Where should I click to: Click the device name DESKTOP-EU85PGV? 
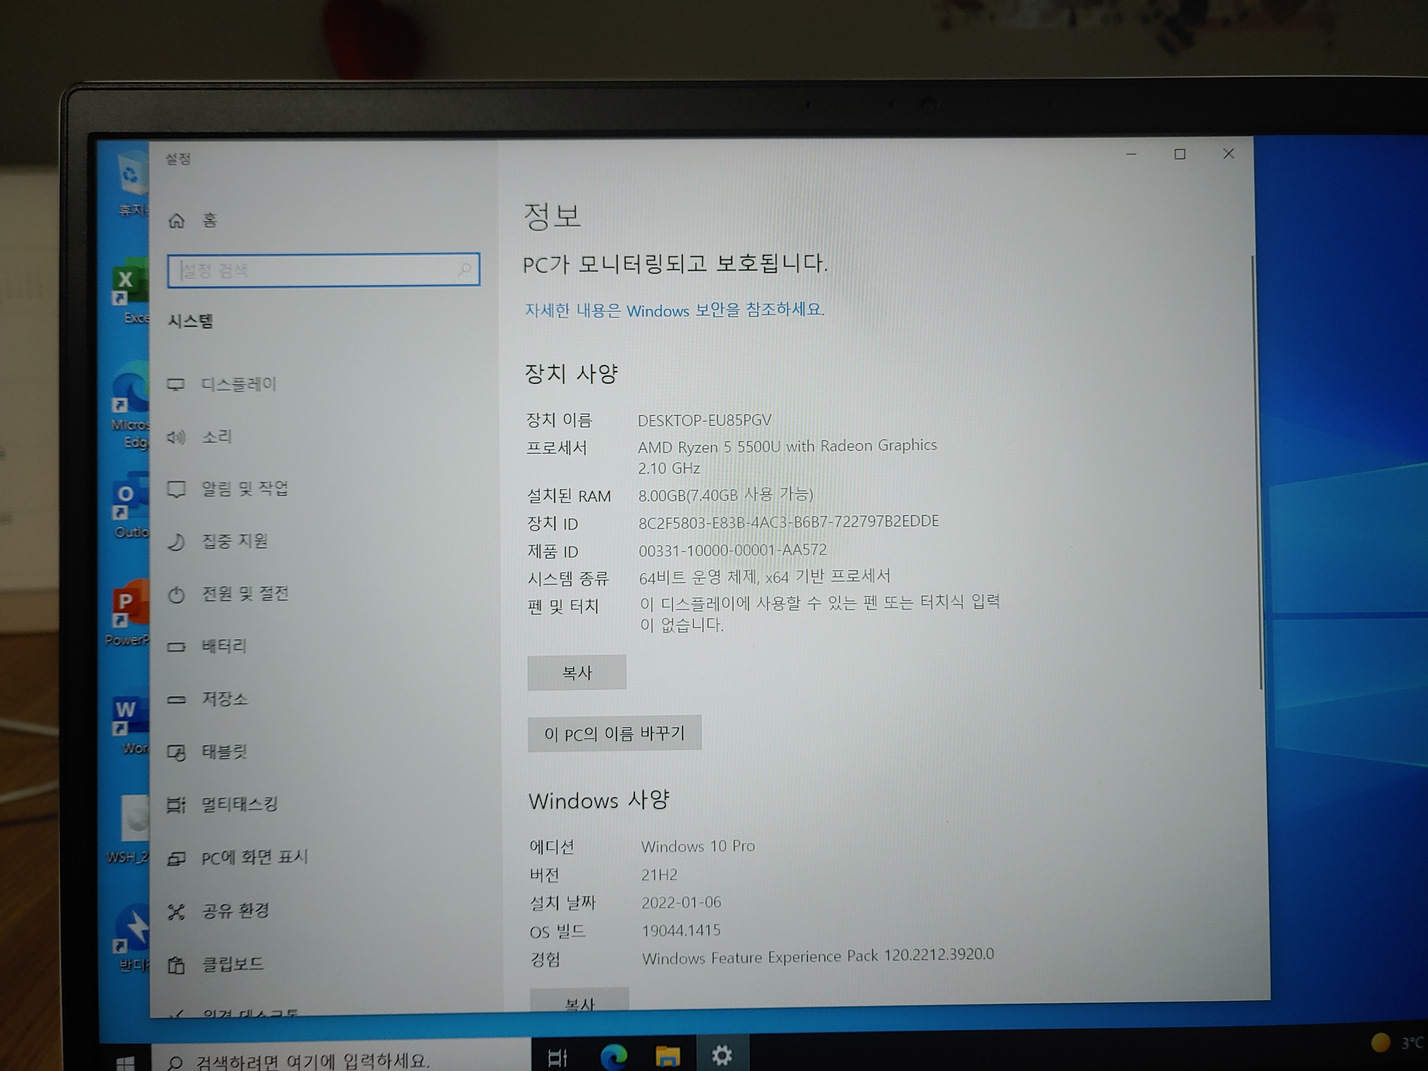tap(704, 420)
